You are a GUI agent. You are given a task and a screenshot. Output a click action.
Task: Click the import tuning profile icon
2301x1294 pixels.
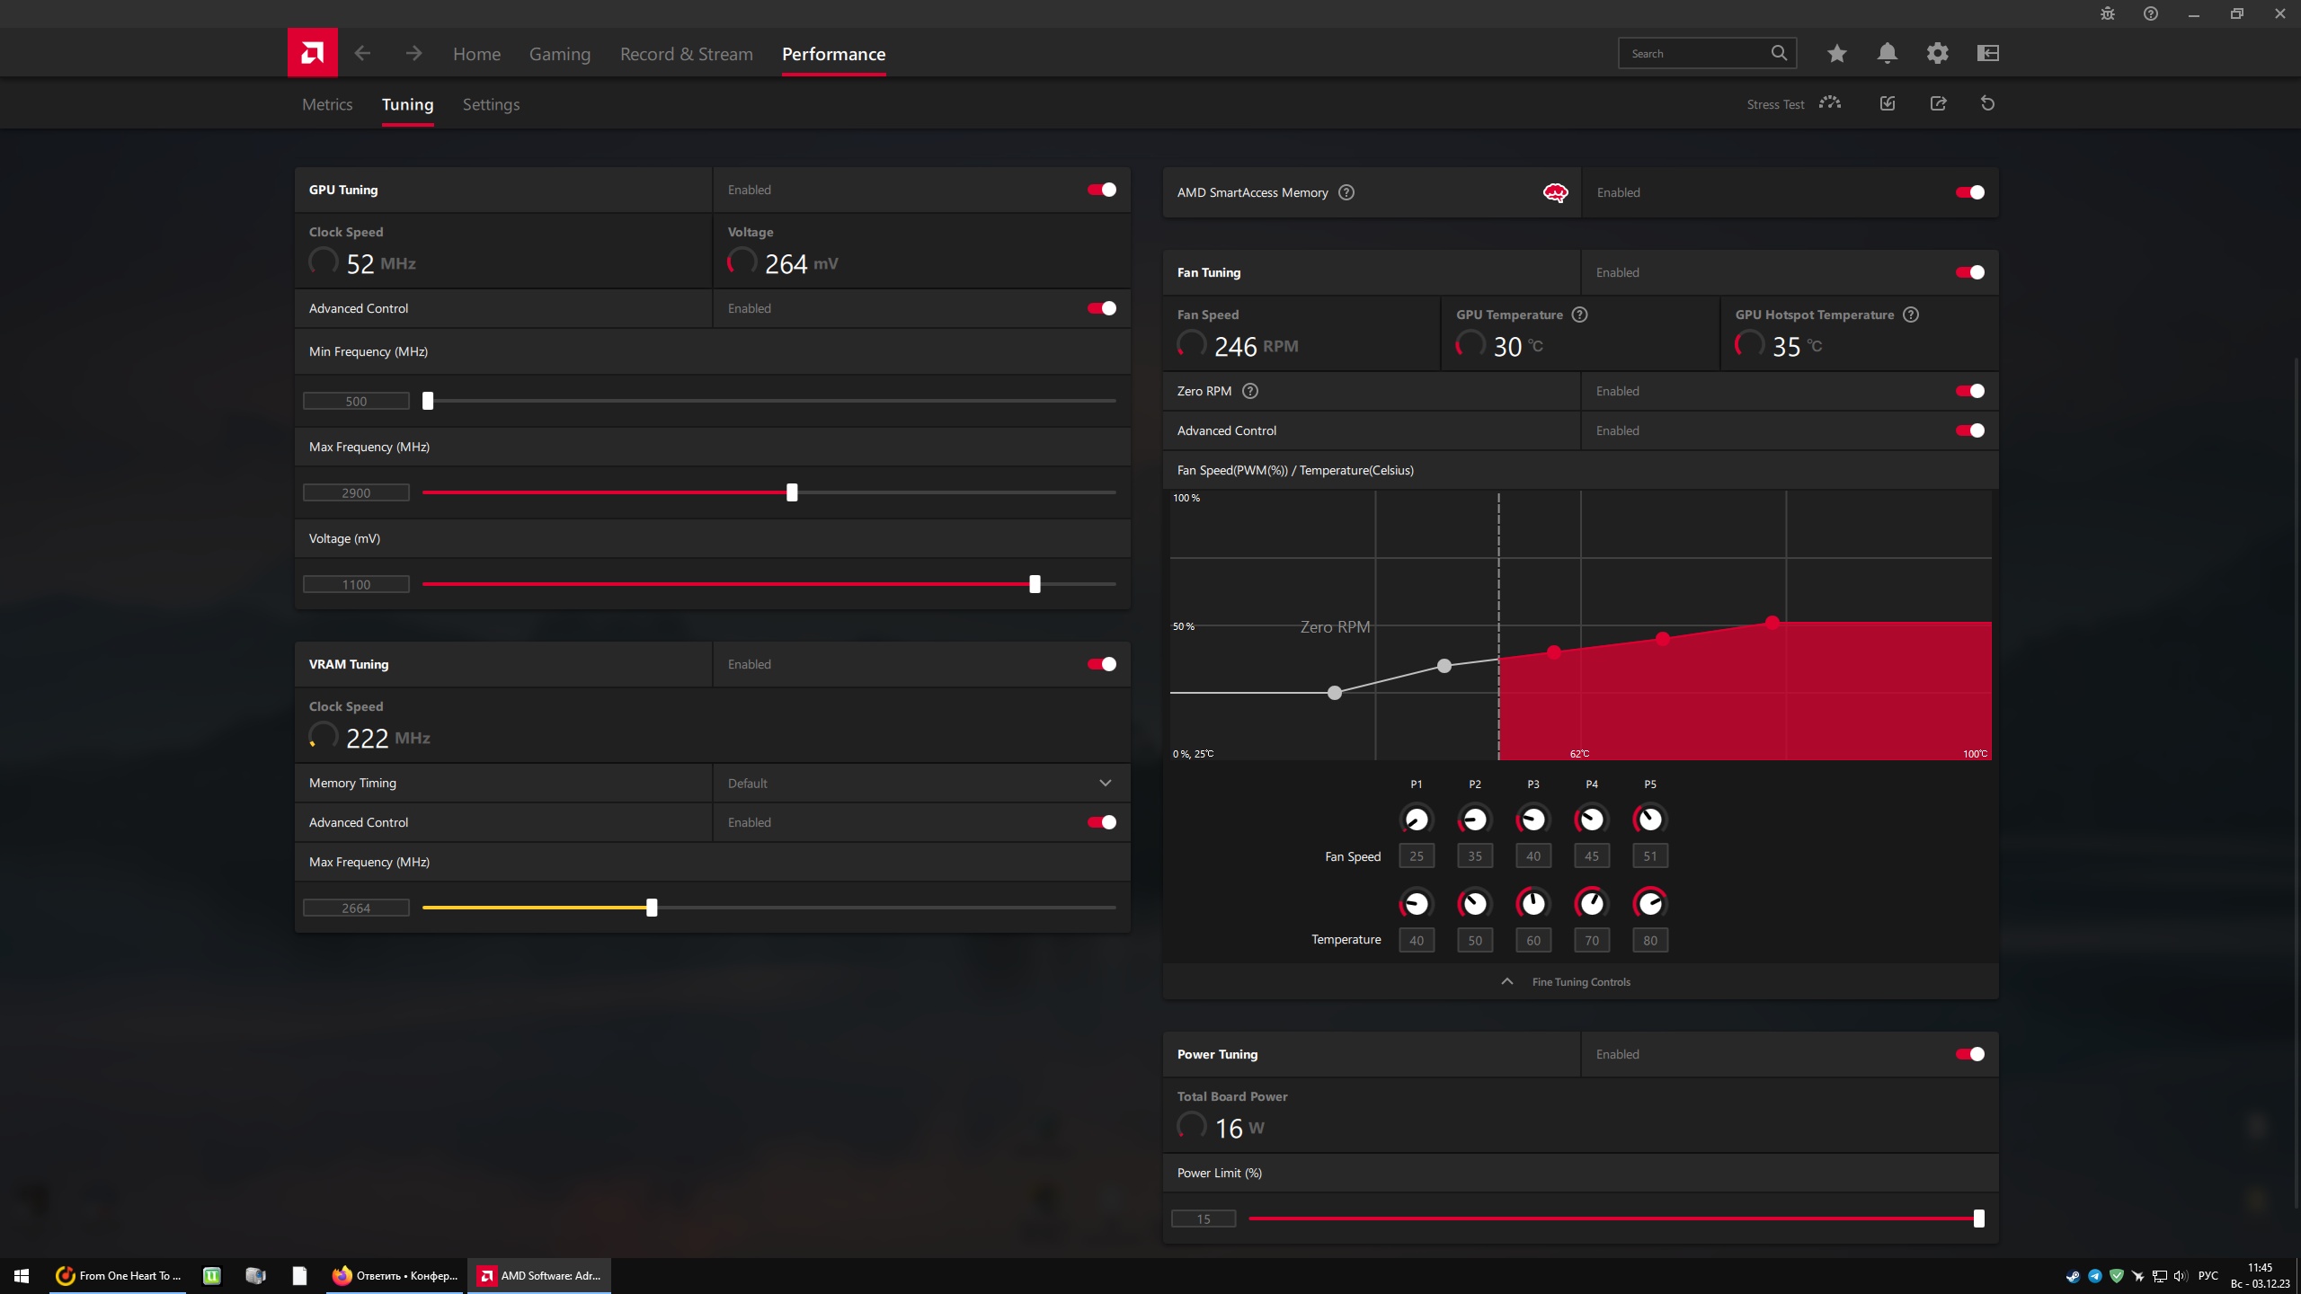tap(1888, 104)
